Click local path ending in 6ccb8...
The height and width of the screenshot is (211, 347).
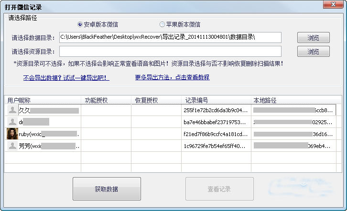293,110
